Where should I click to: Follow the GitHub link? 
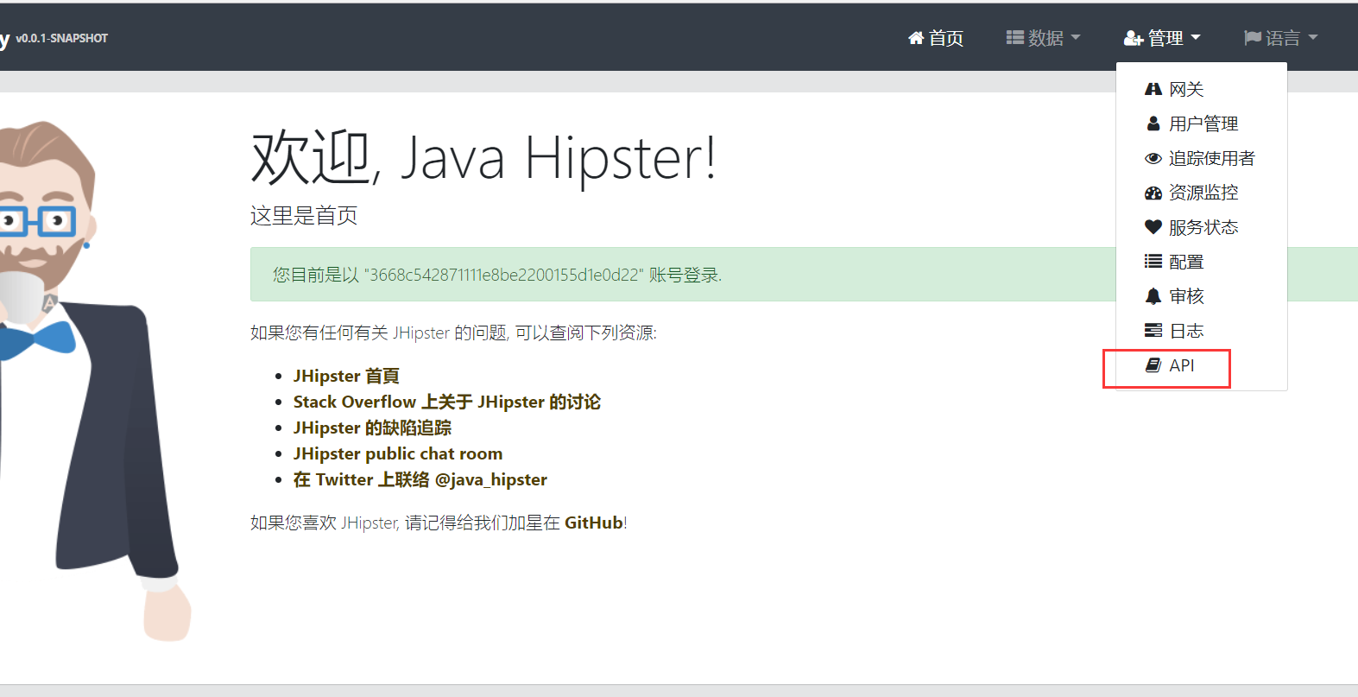[x=593, y=523]
